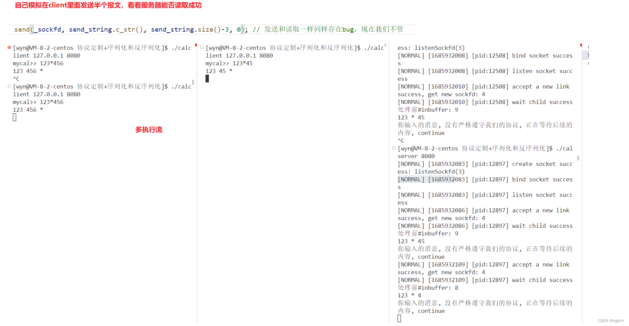Click '123 45 *' output in middle terminal
Viewport: 629px width, 326px height.
219,71
